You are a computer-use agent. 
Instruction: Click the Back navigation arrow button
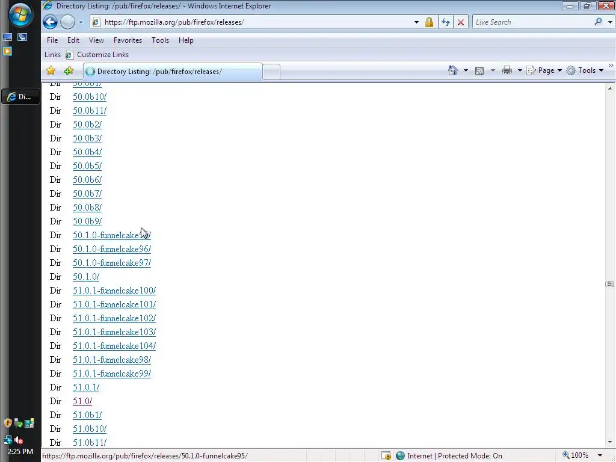click(51, 22)
